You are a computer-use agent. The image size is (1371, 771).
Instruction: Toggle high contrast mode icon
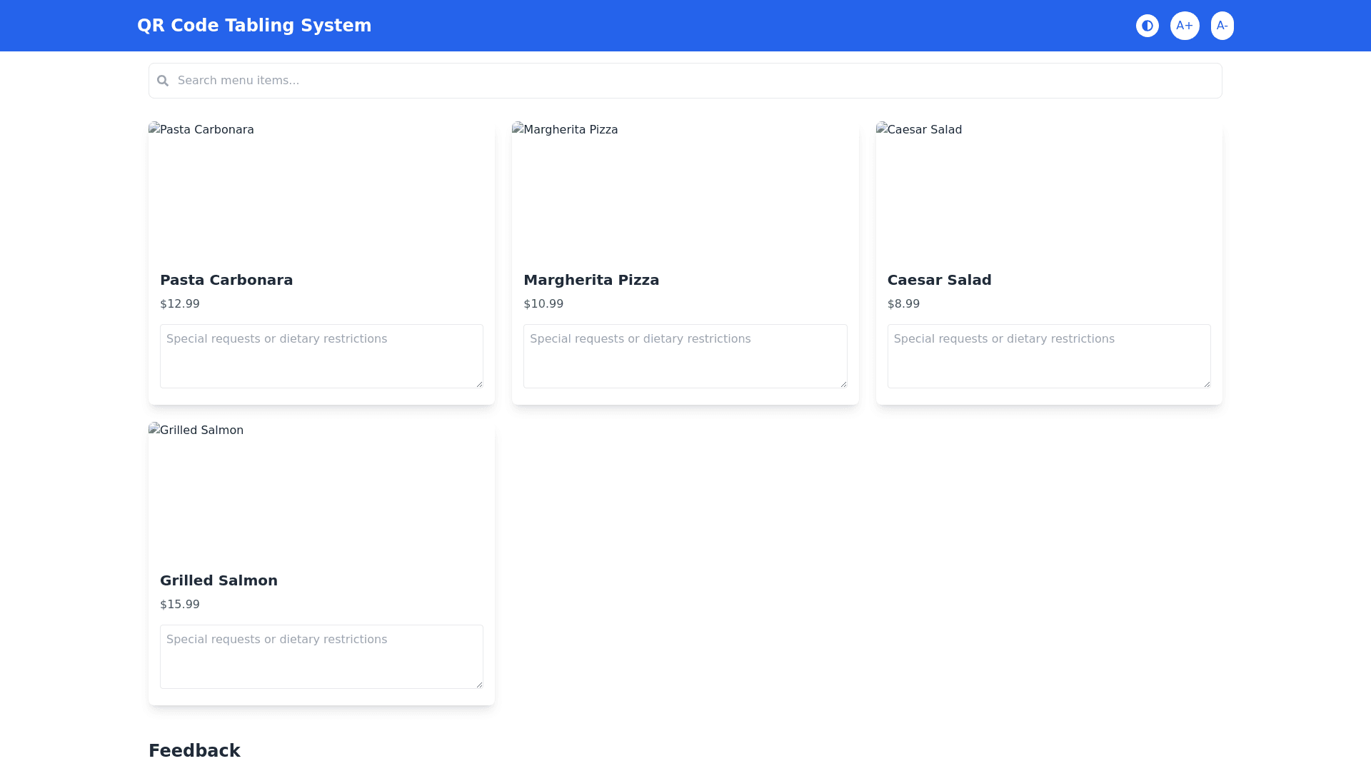(1147, 26)
